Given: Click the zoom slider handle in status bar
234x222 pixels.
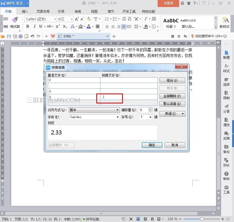Looking at the screenshot, I should [x=202, y=219].
